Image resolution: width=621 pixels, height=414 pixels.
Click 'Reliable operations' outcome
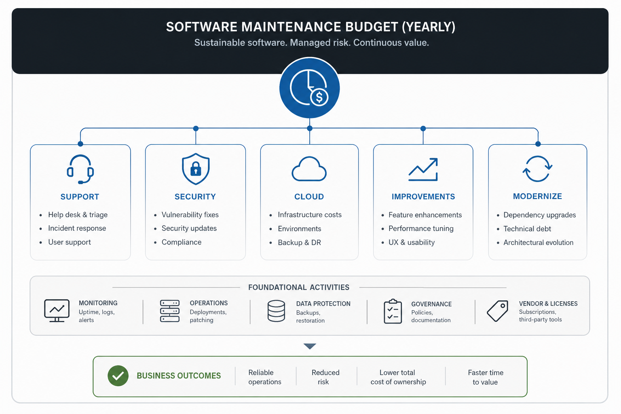point(265,377)
